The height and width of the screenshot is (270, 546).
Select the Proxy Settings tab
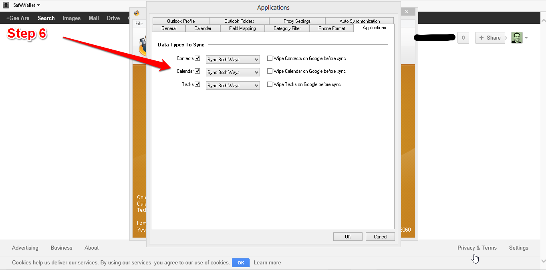(297, 21)
